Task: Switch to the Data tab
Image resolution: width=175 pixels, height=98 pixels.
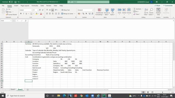Action: pos(42,5)
